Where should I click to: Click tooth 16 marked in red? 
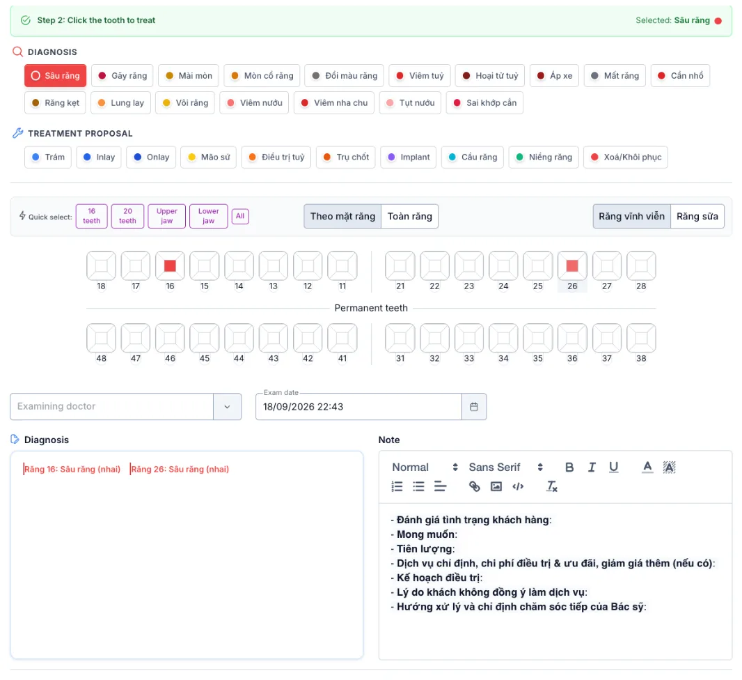170,265
